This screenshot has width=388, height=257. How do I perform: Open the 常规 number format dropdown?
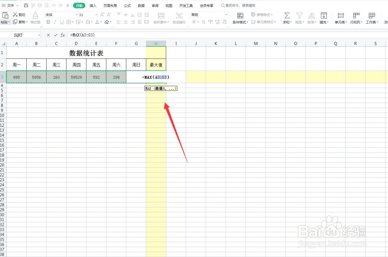[209, 14]
